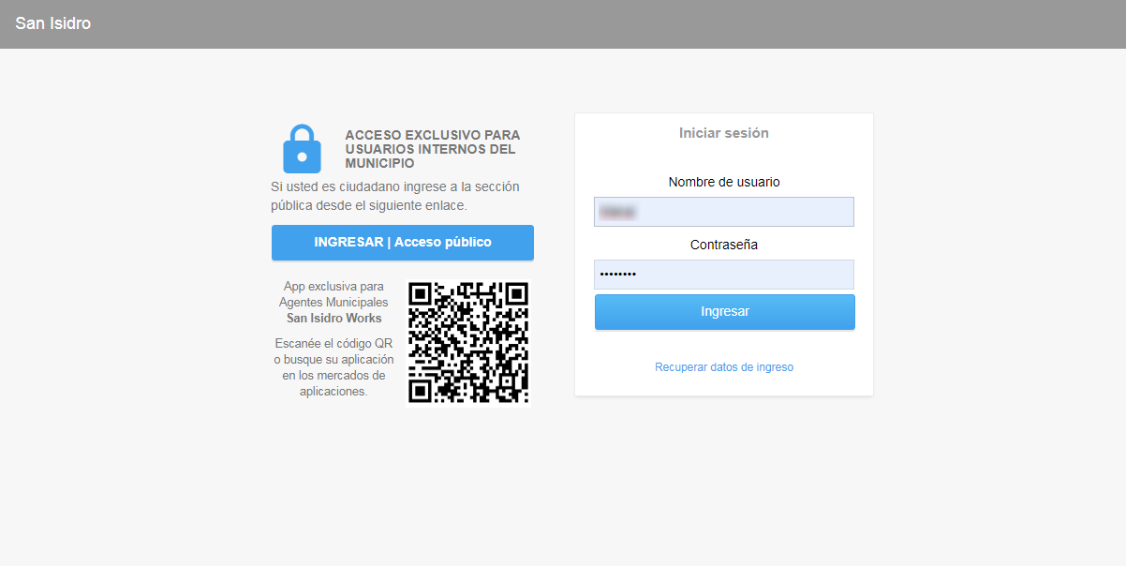Focus the Contraseña password field

coord(724,275)
